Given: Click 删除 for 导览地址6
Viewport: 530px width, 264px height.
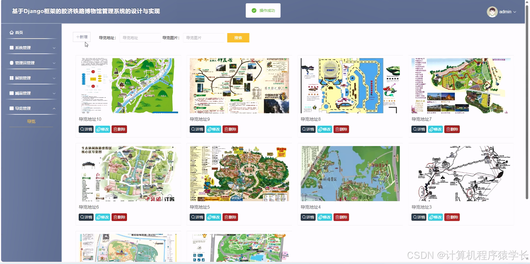Looking at the screenshot, I should pos(119,217).
